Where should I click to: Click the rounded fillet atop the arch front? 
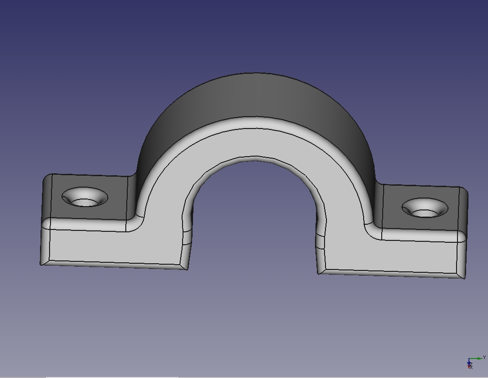[256, 122]
